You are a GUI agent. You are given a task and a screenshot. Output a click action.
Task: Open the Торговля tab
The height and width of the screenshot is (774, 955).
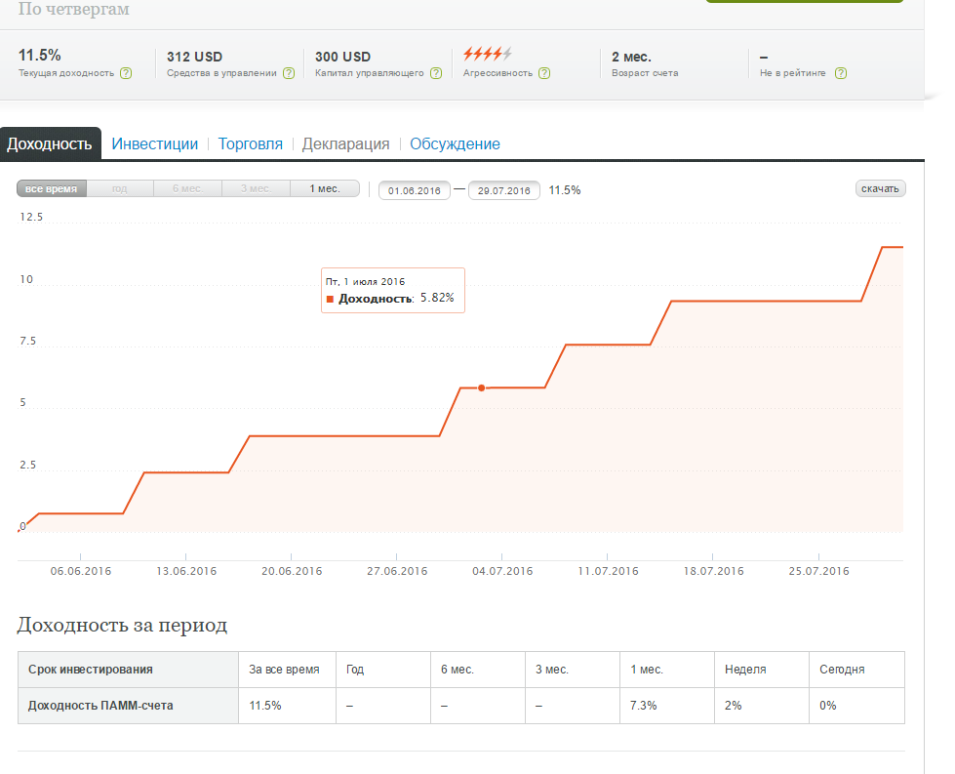251,143
